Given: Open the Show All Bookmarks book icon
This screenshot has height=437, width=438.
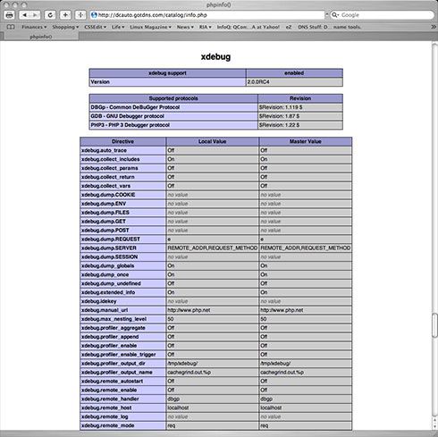Looking at the screenshot, I should [x=11, y=27].
